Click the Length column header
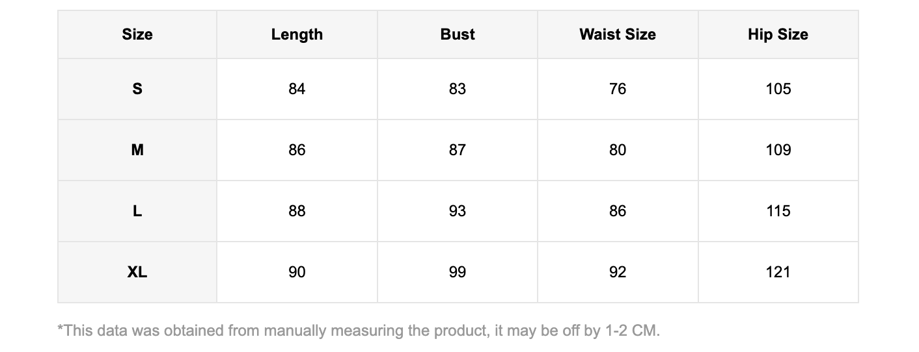 [x=297, y=34]
